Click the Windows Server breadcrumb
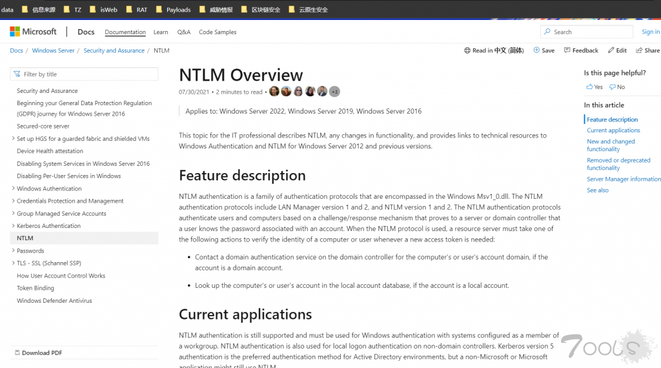The image size is (661, 368). click(53, 50)
